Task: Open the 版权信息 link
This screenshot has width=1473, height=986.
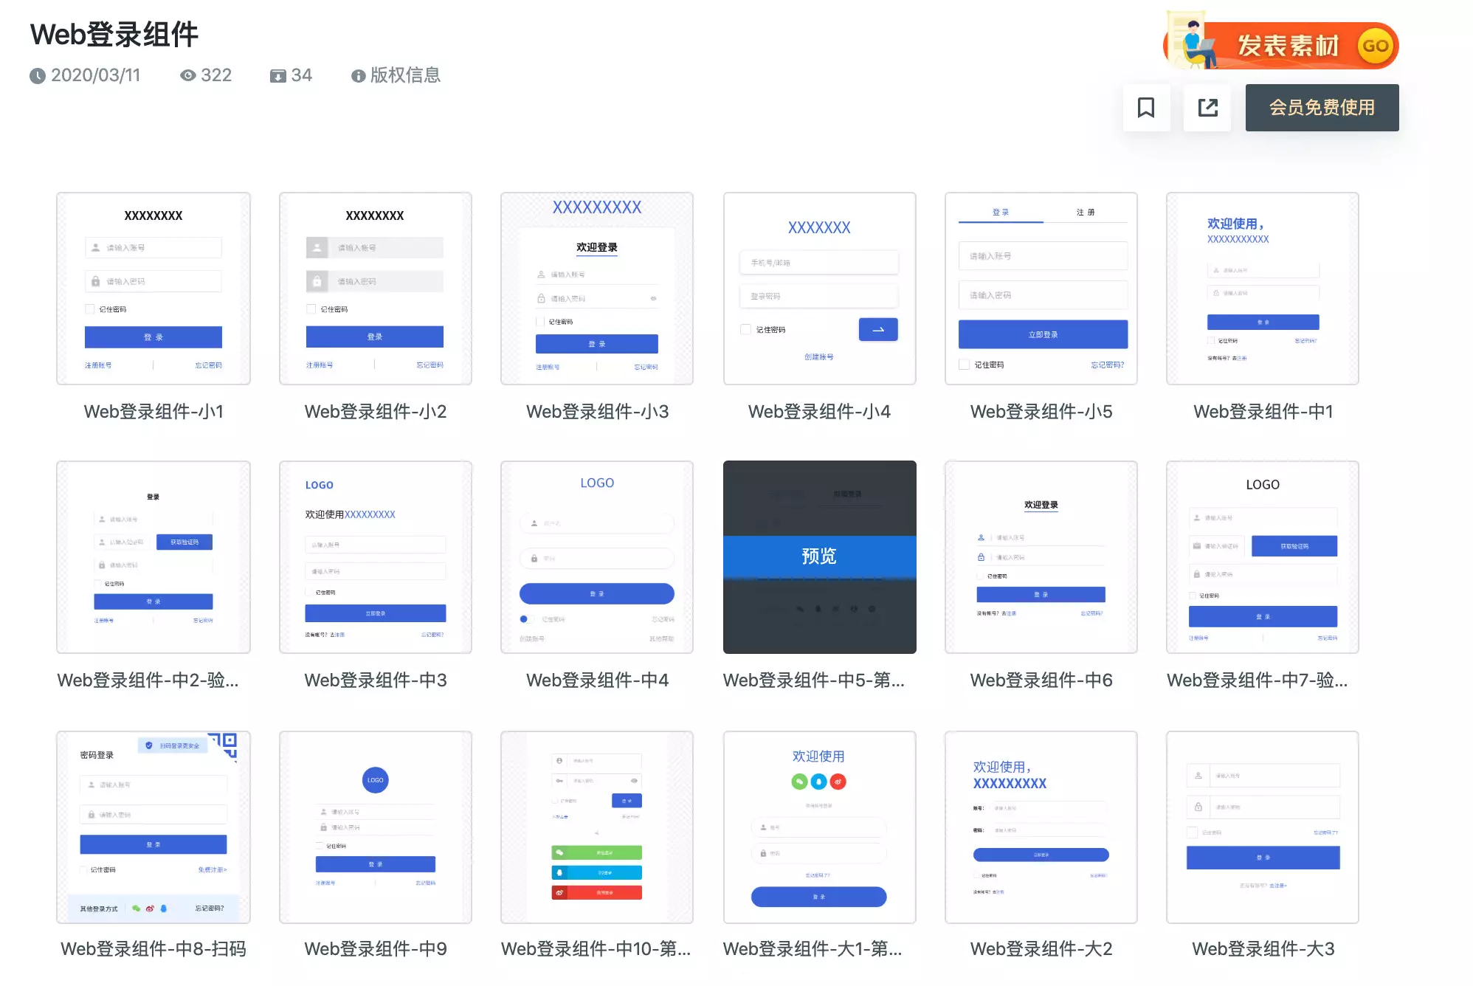Action: 405,75
